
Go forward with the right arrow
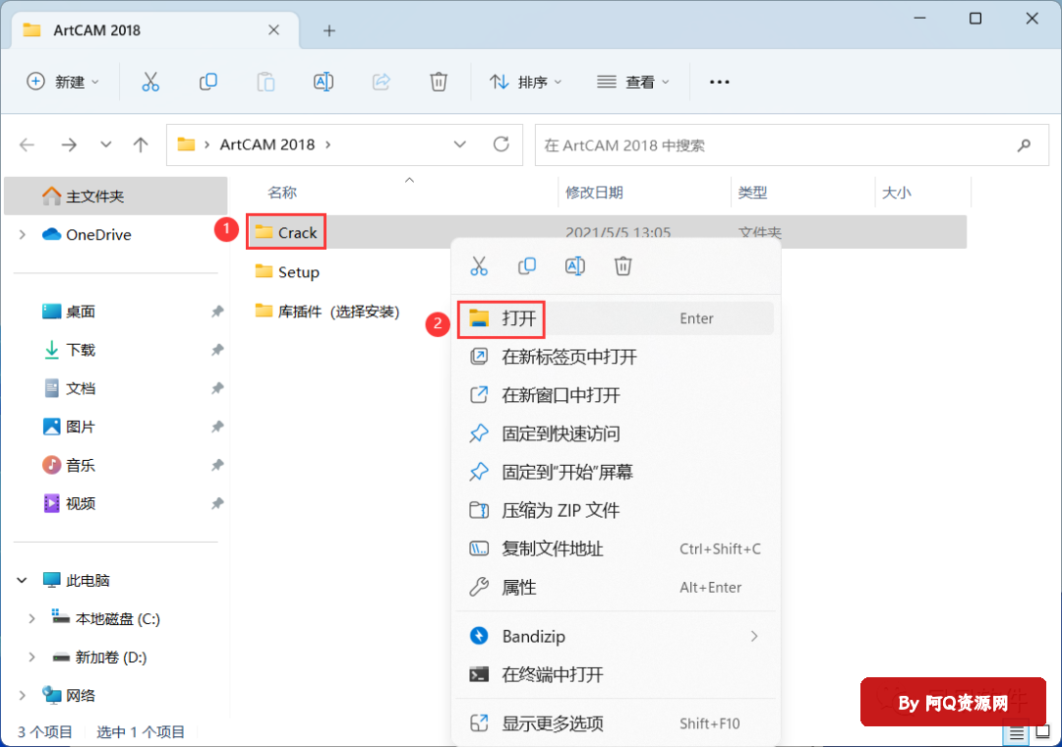click(x=69, y=144)
